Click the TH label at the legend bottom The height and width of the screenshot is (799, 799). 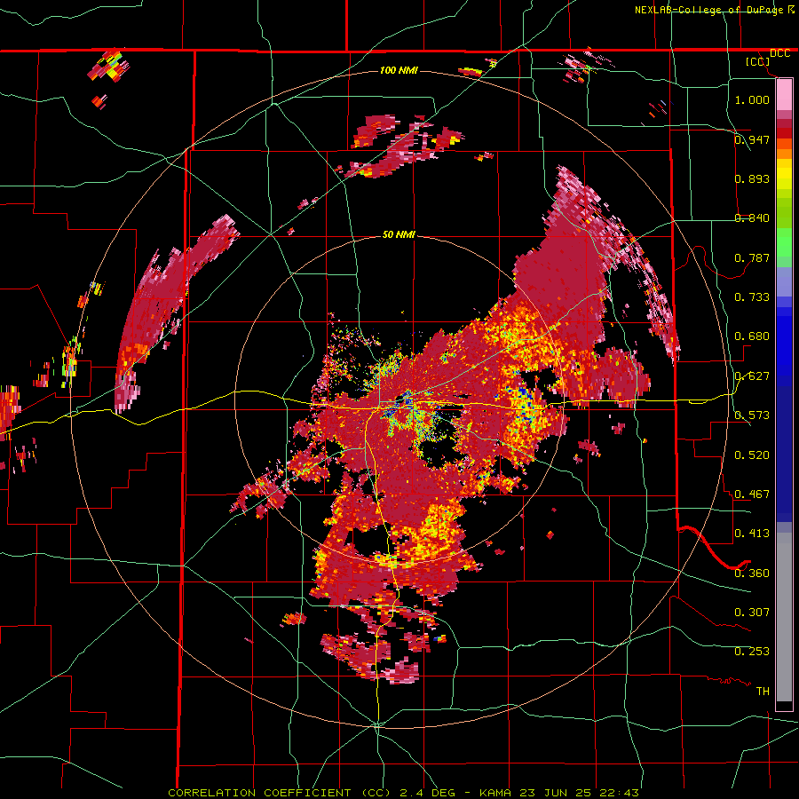click(x=763, y=692)
